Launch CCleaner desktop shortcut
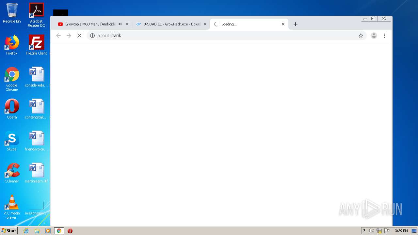 [x=12, y=173]
